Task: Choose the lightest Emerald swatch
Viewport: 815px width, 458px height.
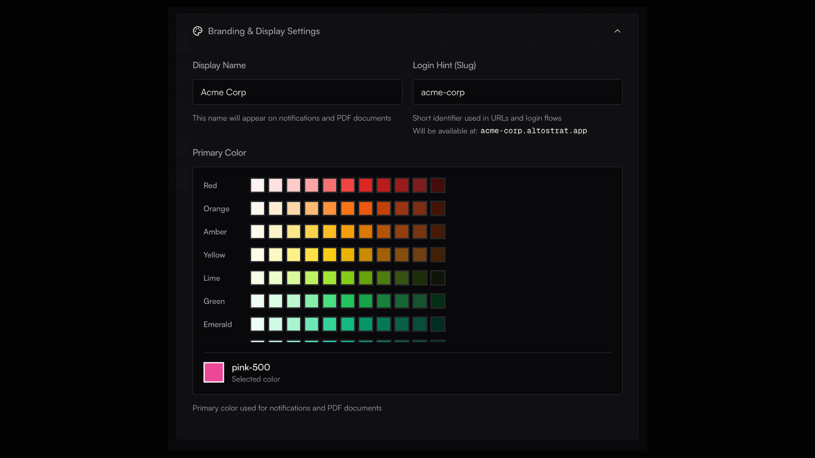Action: [258, 324]
